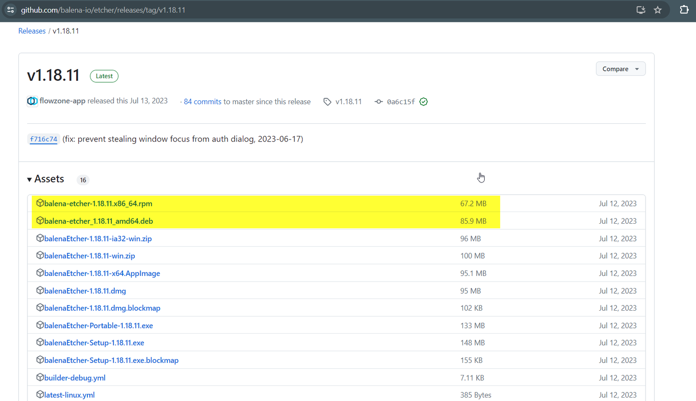
Task: Click package icon for ia32-win.zip asset
Action: (40, 238)
